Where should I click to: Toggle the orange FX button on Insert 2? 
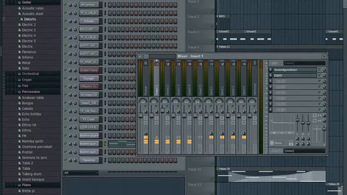(168, 142)
